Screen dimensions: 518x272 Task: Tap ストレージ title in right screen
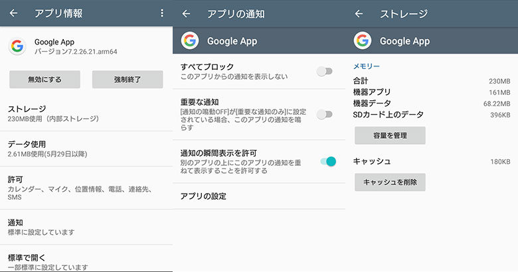[x=404, y=14]
